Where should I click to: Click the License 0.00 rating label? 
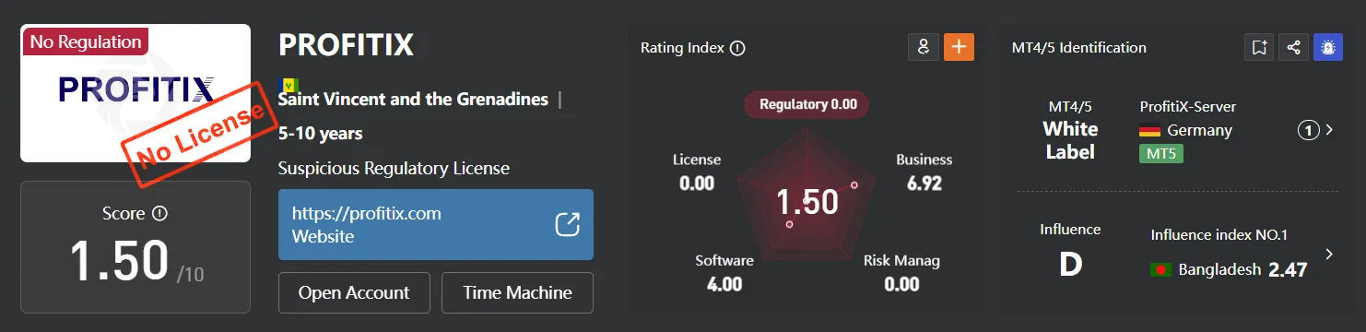pyautogui.click(x=697, y=172)
